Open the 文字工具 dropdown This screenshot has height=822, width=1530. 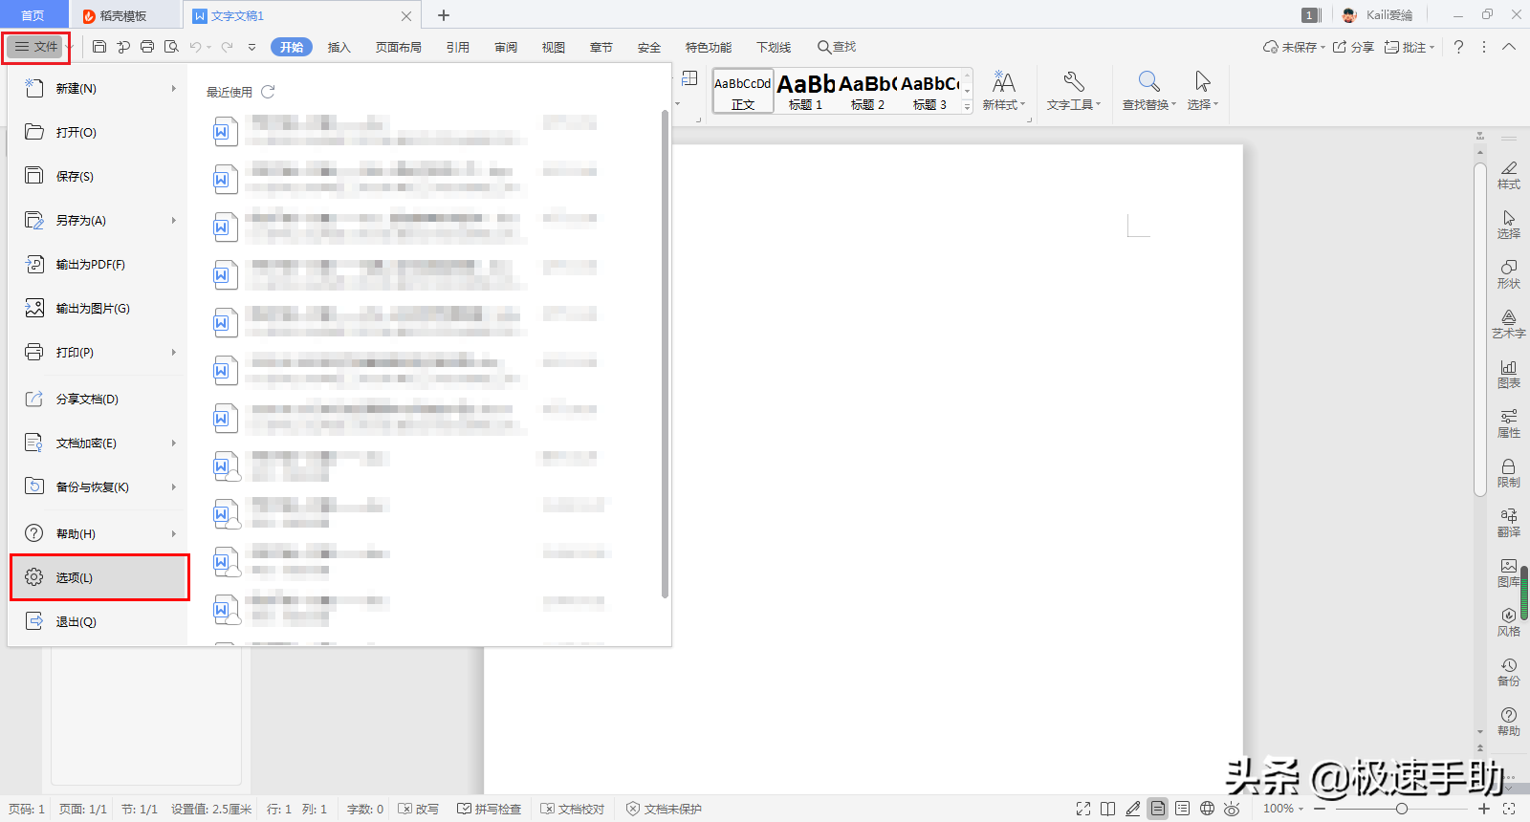click(1073, 92)
